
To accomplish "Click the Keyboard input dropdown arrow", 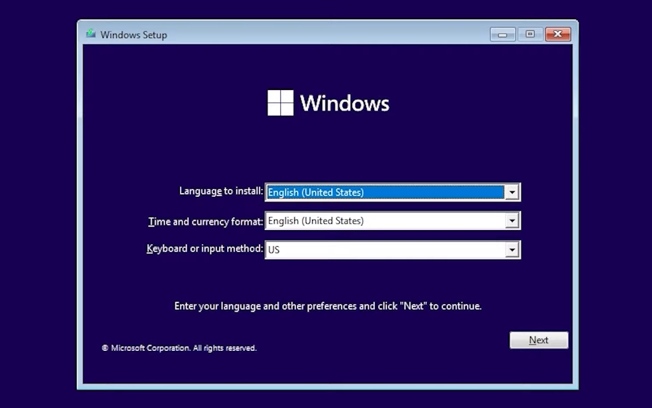I will click(513, 250).
